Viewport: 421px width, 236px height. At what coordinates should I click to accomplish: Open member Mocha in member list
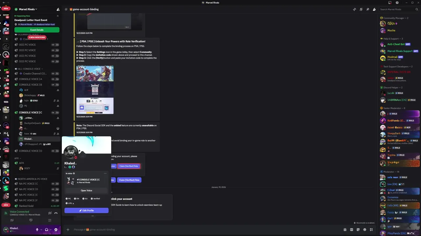pos(399,30)
